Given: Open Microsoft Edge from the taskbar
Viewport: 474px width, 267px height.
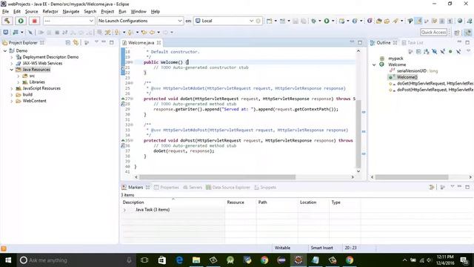Looking at the screenshot, I should [x=179, y=260].
